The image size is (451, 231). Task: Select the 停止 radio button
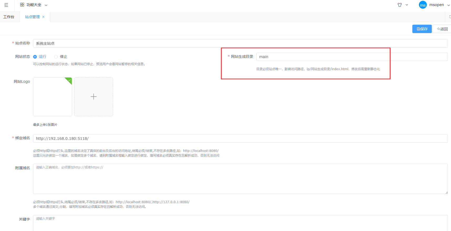click(x=56, y=57)
